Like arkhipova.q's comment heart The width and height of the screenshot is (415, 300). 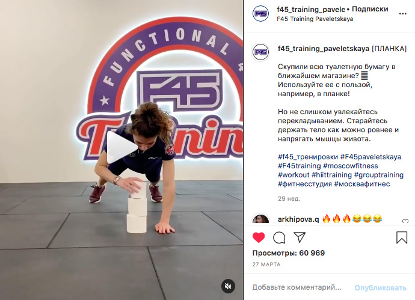[405, 221]
